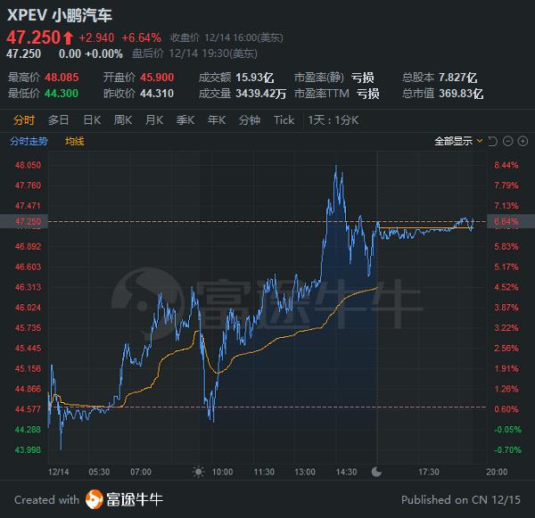Select the 年K tab

pyautogui.click(x=217, y=120)
